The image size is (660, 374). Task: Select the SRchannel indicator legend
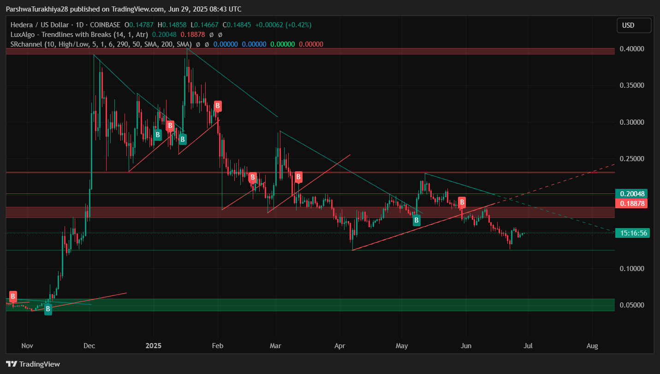click(x=101, y=44)
